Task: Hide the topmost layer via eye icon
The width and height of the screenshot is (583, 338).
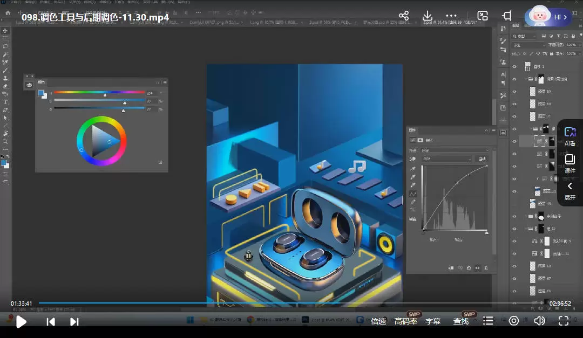Action: coord(514,66)
